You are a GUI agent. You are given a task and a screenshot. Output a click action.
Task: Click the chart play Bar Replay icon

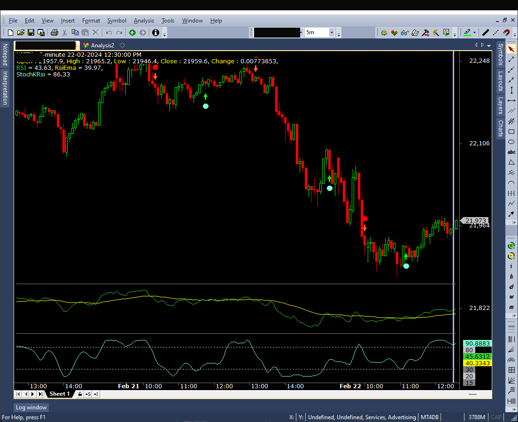446,32
